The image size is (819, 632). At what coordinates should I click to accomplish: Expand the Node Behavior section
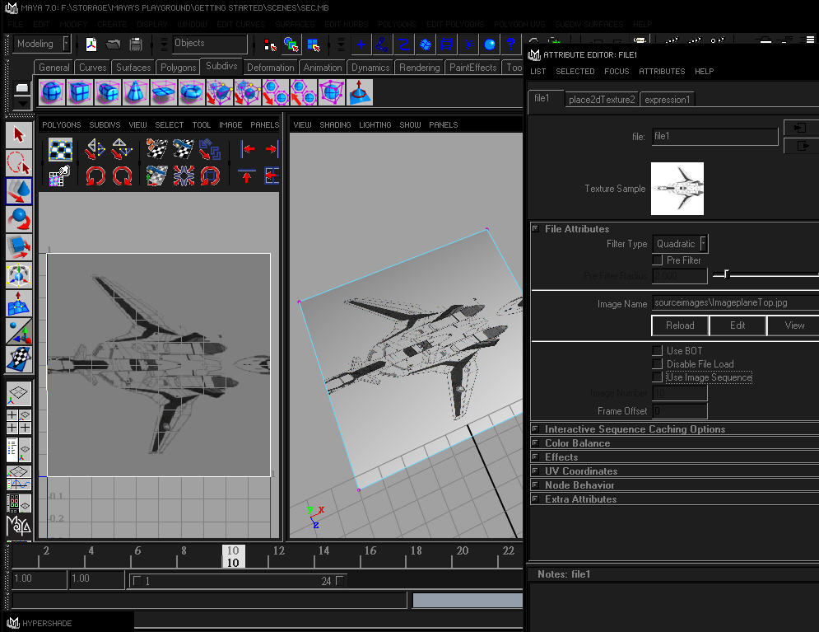tap(535, 485)
